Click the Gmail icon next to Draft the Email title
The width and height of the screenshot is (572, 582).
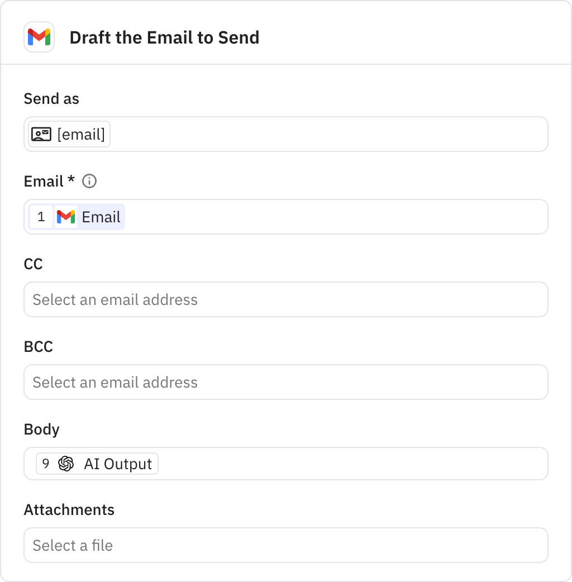point(39,37)
